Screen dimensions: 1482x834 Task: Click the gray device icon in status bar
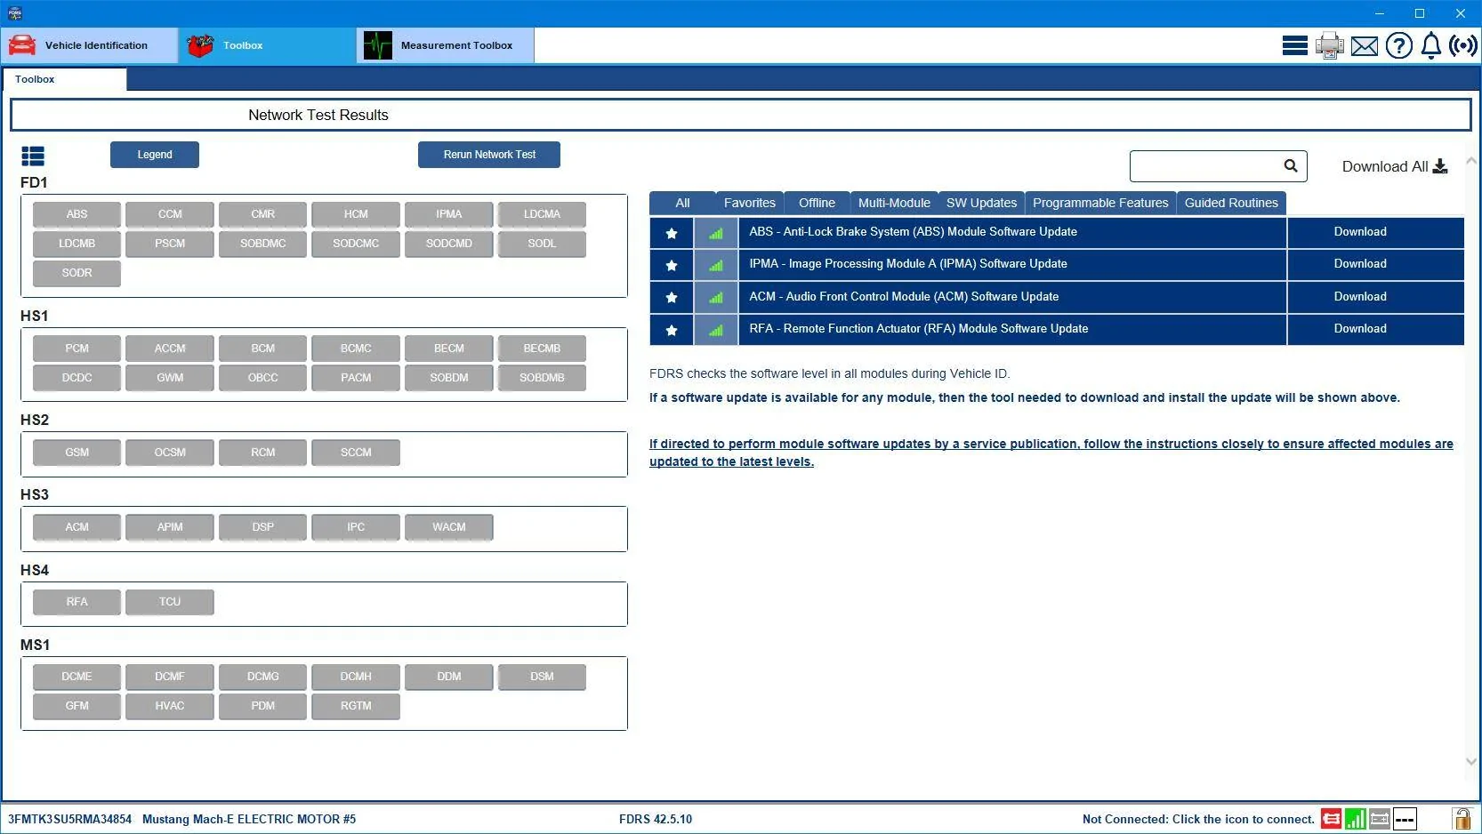(1380, 819)
